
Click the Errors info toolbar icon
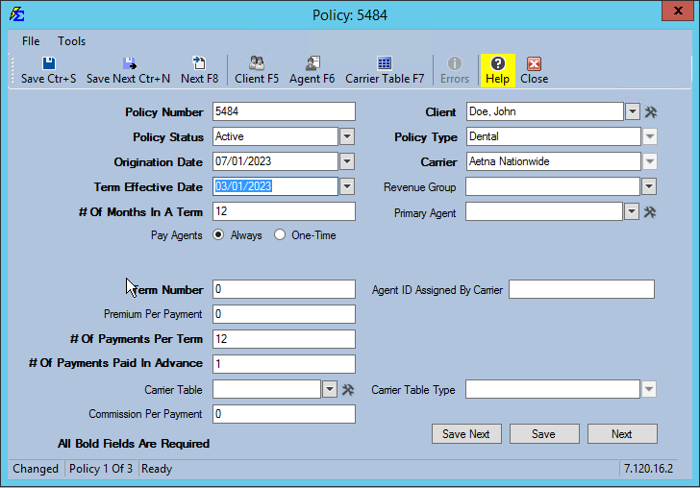(x=455, y=63)
